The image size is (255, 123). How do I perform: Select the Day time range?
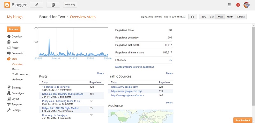[212, 17]
